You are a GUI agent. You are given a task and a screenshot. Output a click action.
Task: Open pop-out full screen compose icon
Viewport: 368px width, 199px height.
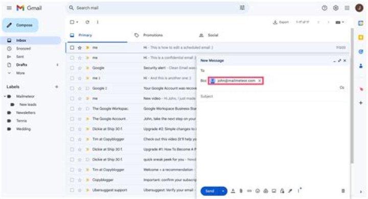point(339,61)
